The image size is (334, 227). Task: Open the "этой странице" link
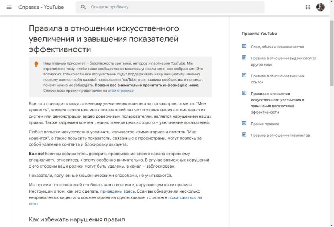[121, 91]
